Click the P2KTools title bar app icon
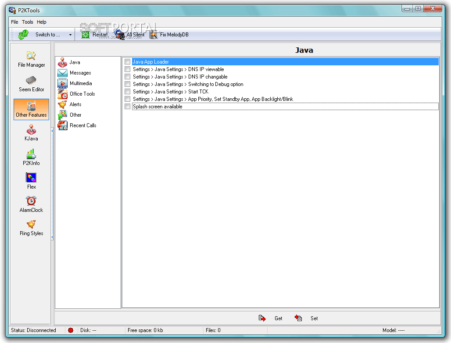Image resolution: width=451 pixels, height=343 pixels. click(x=12, y=11)
